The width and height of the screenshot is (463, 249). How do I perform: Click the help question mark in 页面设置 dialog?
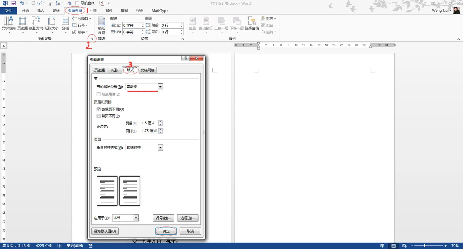pyautogui.click(x=186, y=59)
